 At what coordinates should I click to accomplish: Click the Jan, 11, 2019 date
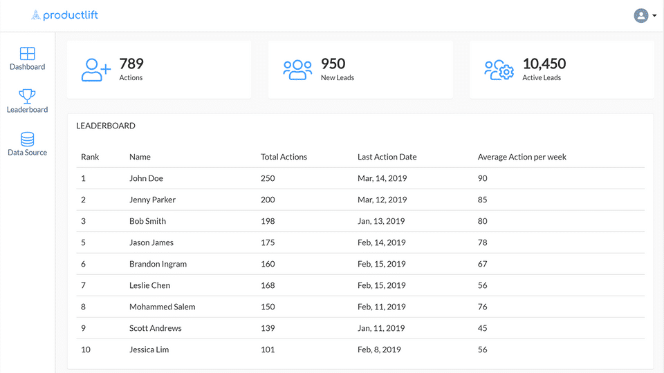pyautogui.click(x=381, y=328)
